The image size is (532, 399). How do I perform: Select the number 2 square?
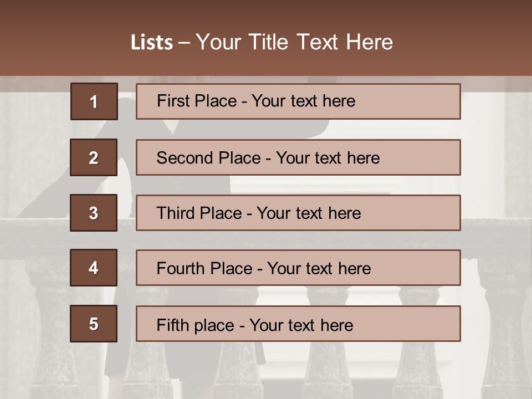click(x=94, y=157)
